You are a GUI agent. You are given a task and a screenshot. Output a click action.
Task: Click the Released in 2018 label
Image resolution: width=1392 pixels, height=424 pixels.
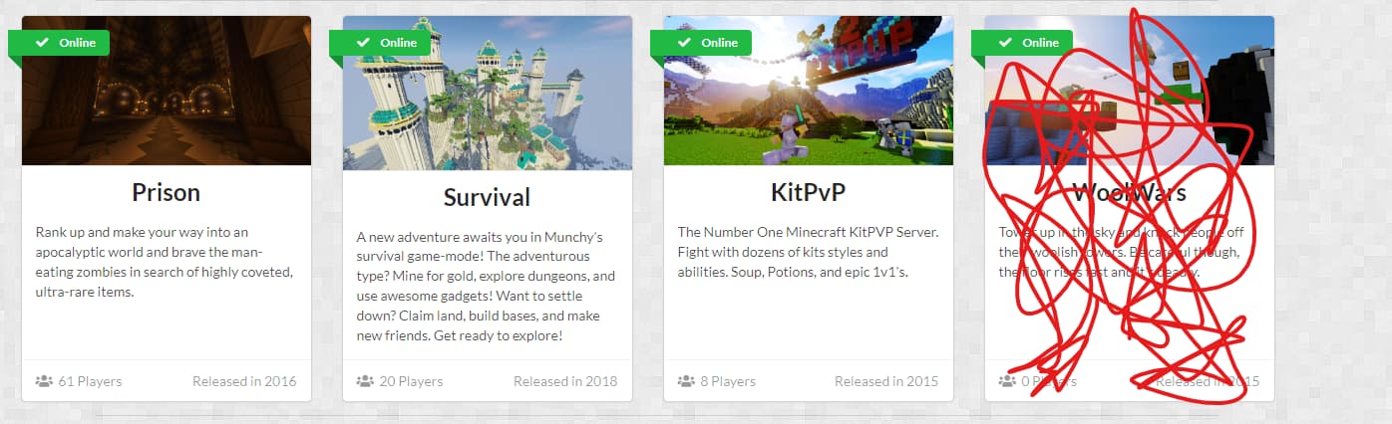[x=565, y=381]
